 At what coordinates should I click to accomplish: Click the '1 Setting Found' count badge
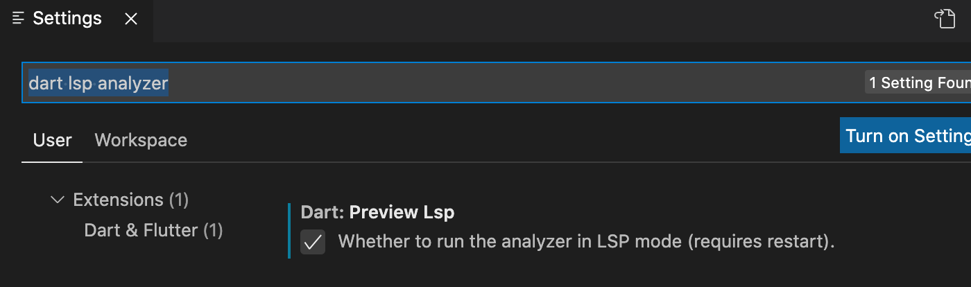point(918,83)
